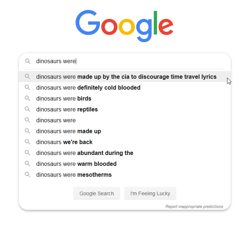Image resolution: width=251 pixels, height=225 pixels.
Task: Click magnifier icon beside 'dinosaurs were reptiles'
Action: [x=28, y=109]
